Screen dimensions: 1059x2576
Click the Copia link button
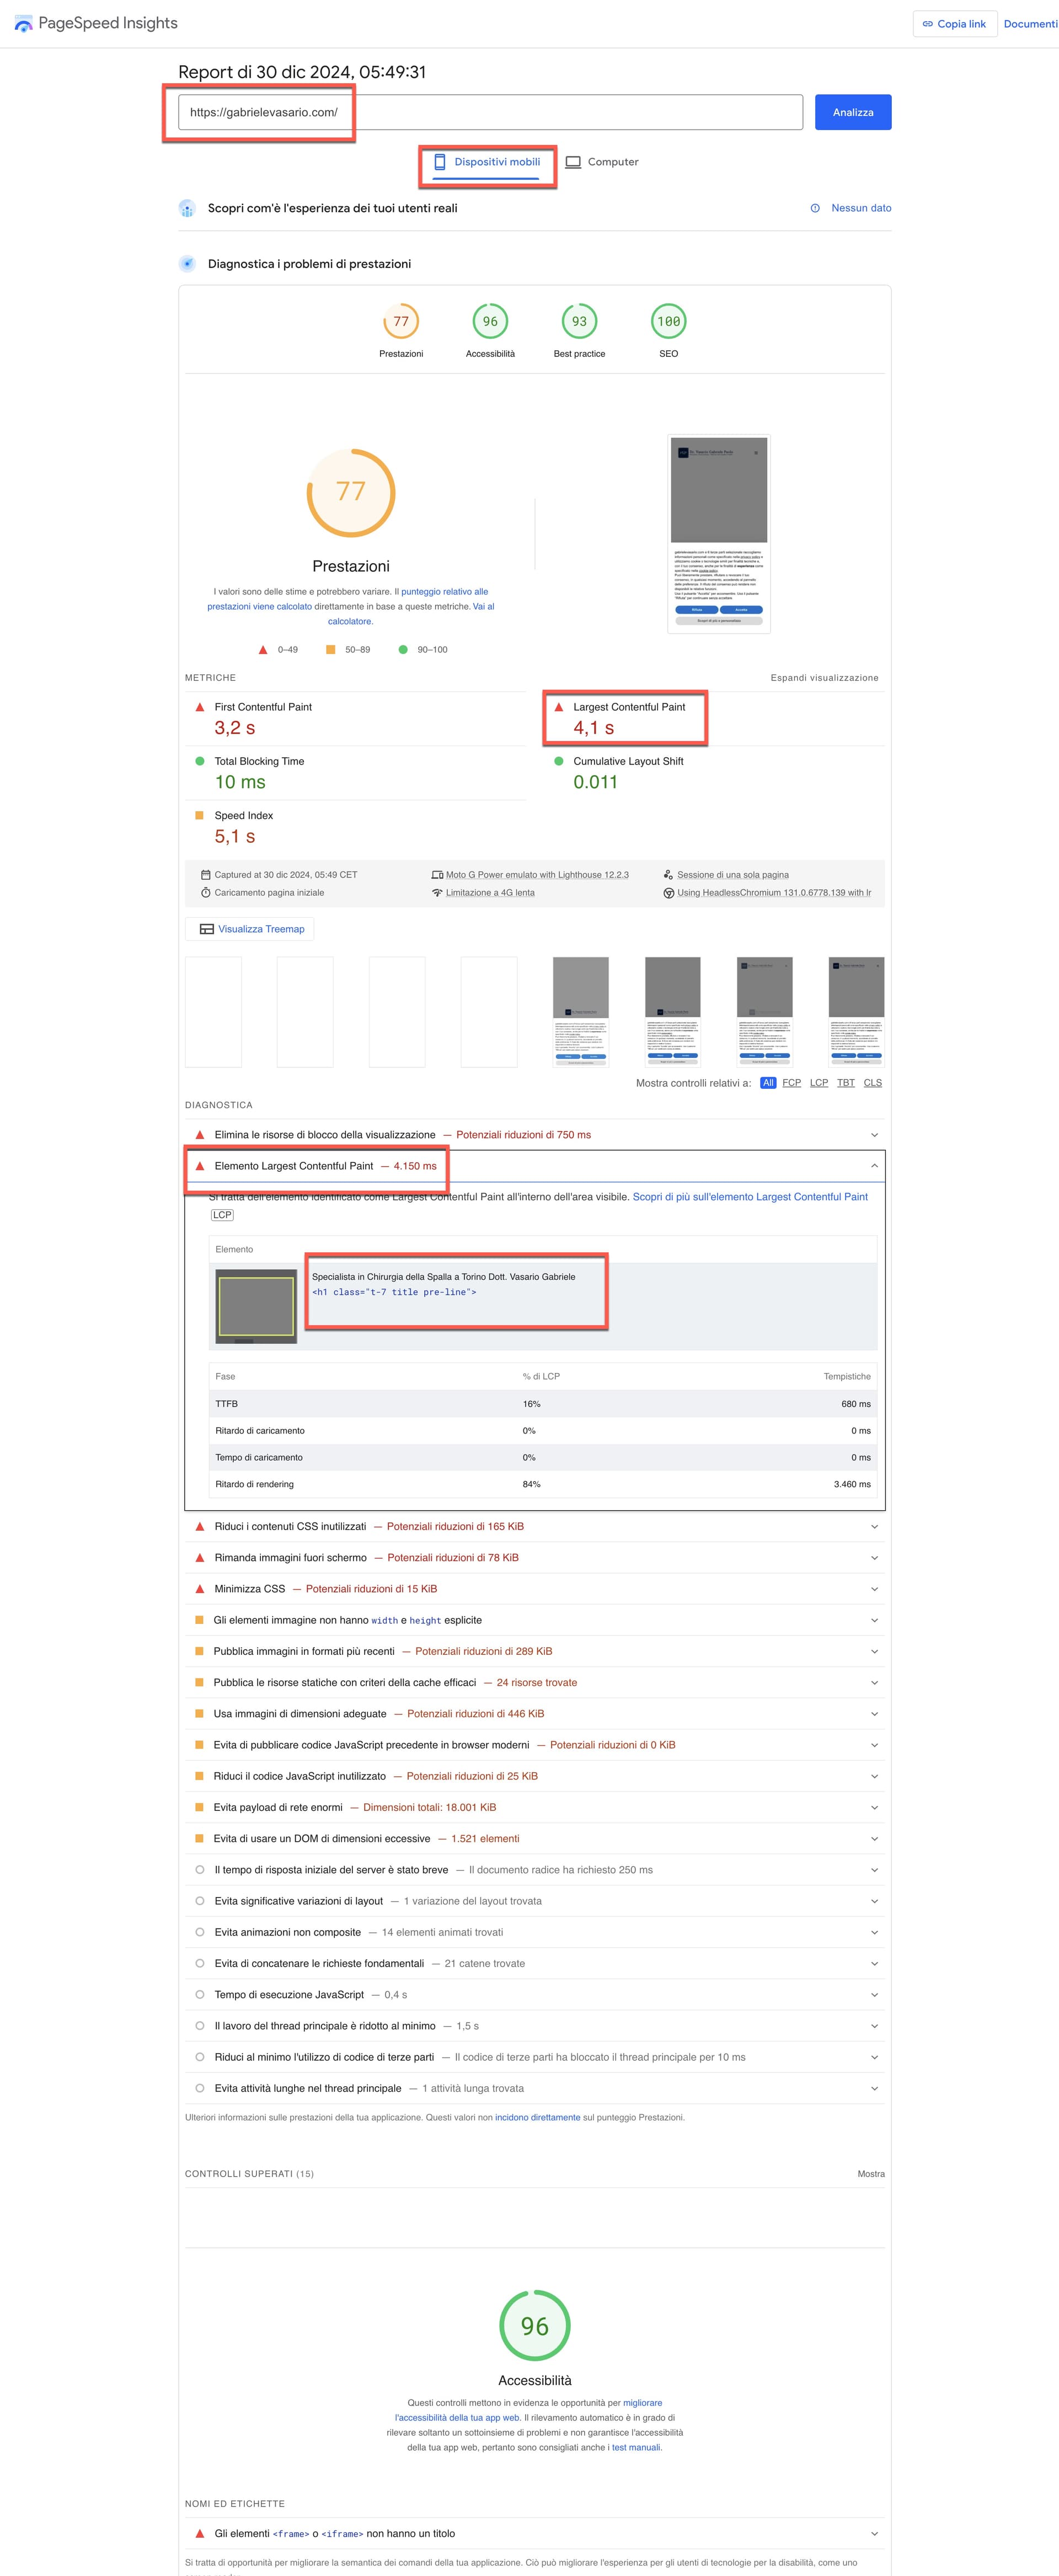(x=954, y=24)
